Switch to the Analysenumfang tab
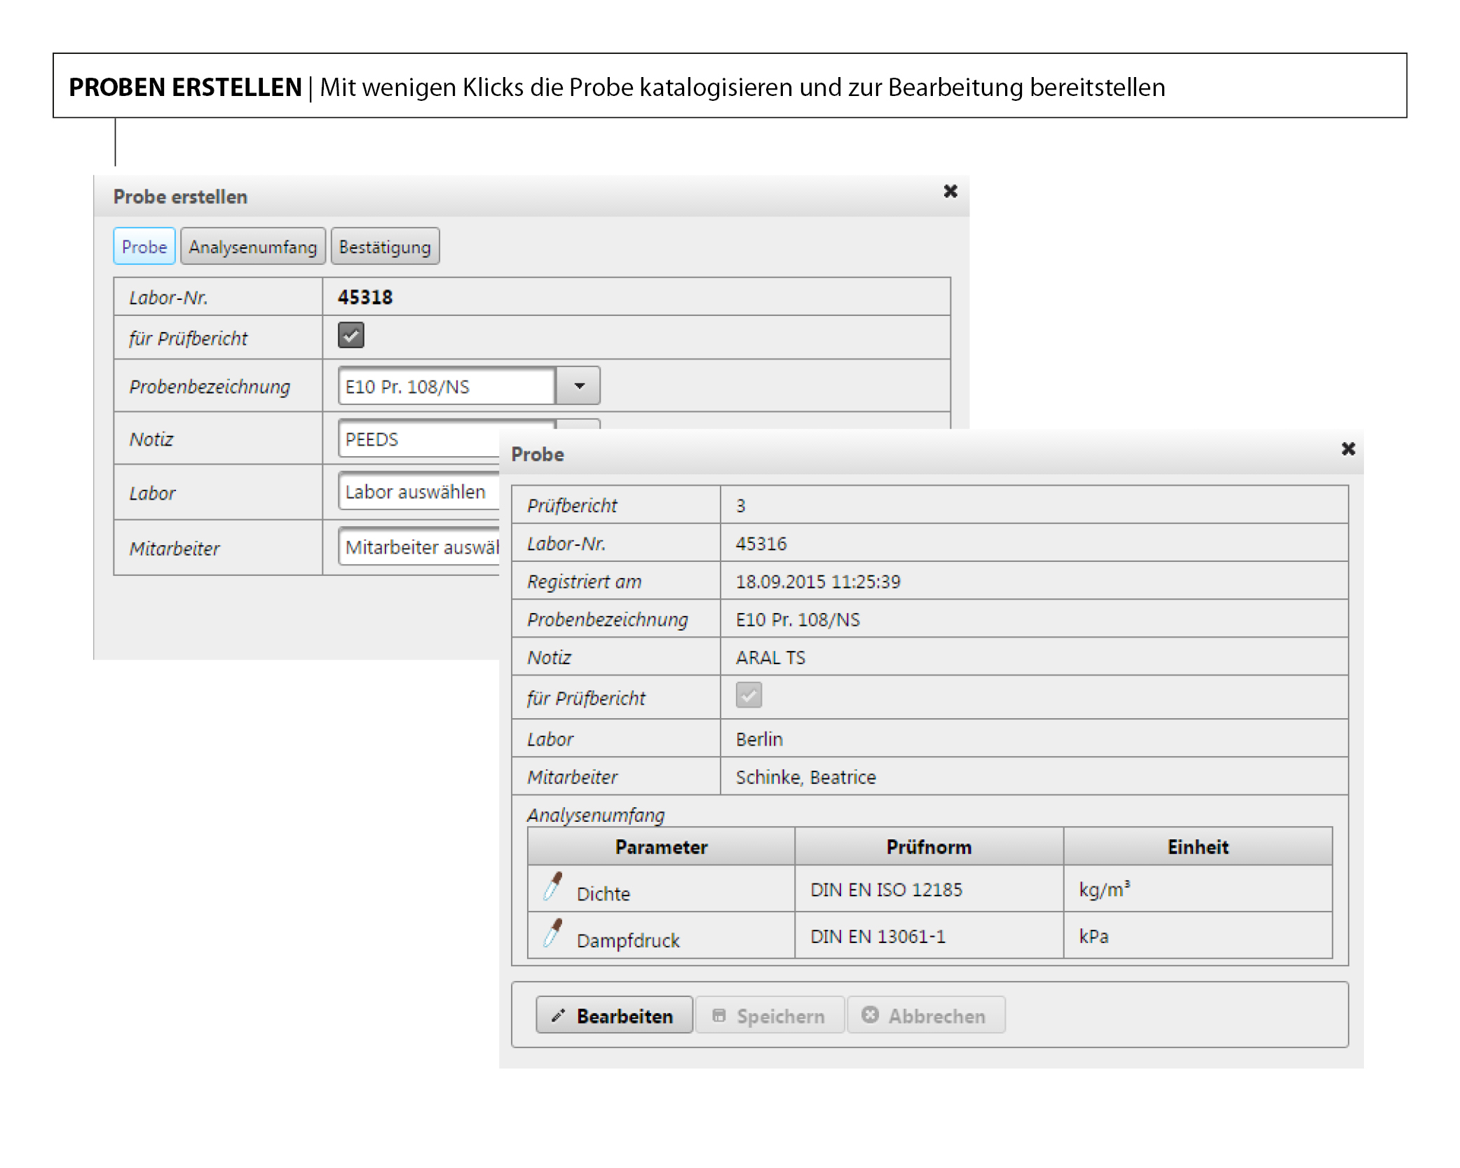The height and width of the screenshot is (1168, 1460). pos(253,247)
